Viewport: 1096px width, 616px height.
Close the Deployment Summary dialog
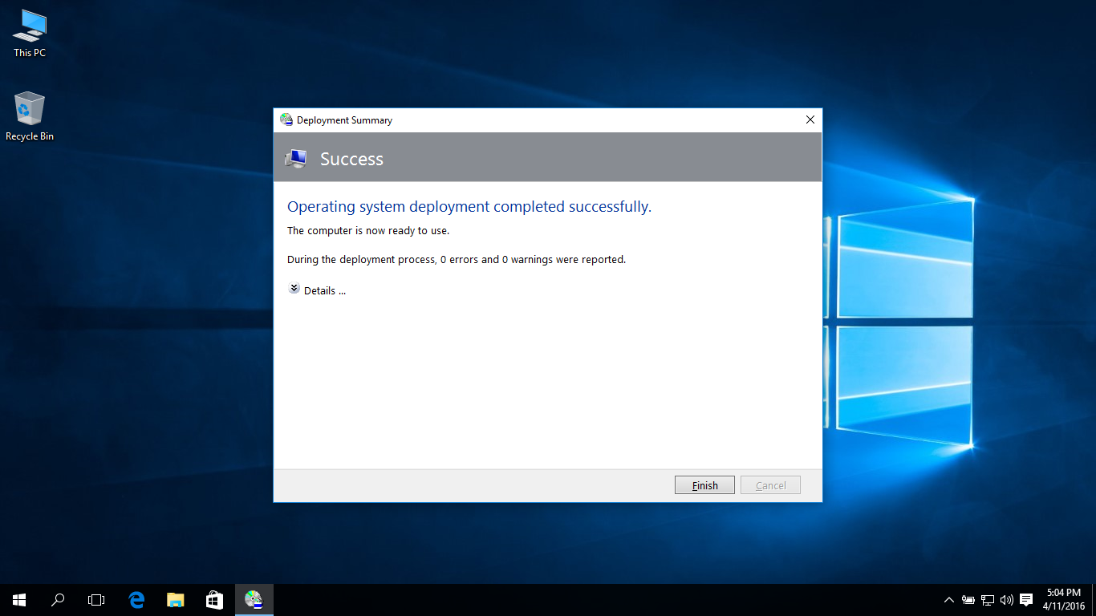tap(810, 120)
